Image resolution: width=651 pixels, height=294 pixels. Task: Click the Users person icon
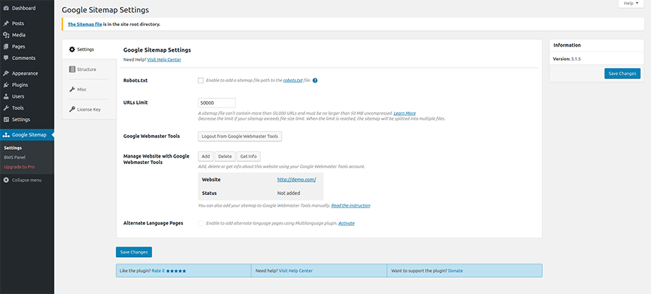click(6, 97)
